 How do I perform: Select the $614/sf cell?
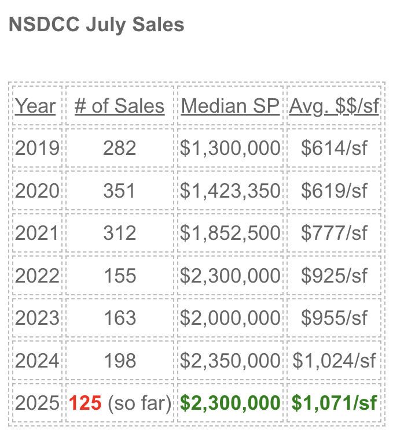(x=334, y=148)
